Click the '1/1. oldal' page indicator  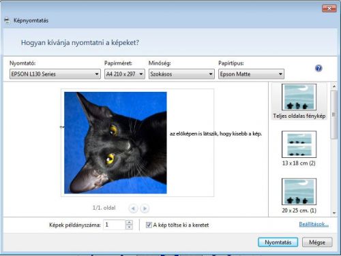coord(104,208)
